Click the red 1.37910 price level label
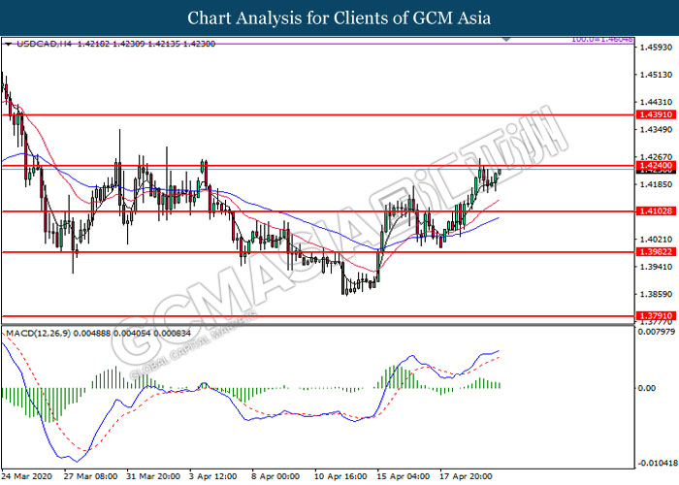This screenshot has width=679, height=485. pyautogui.click(x=656, y=316)
